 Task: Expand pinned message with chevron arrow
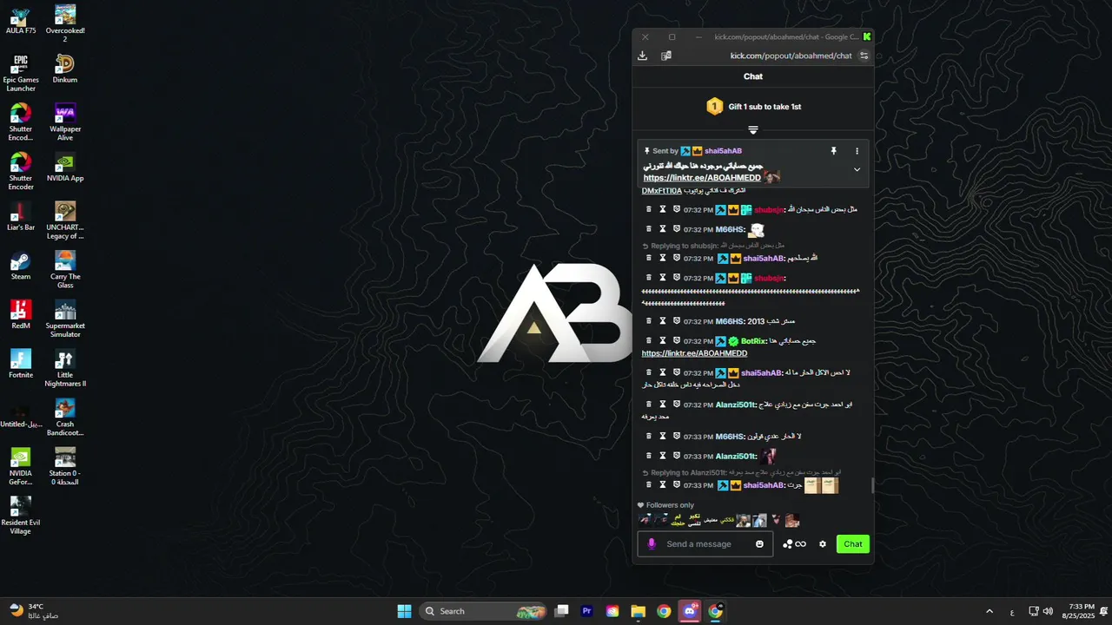click(x=857, y=169)
